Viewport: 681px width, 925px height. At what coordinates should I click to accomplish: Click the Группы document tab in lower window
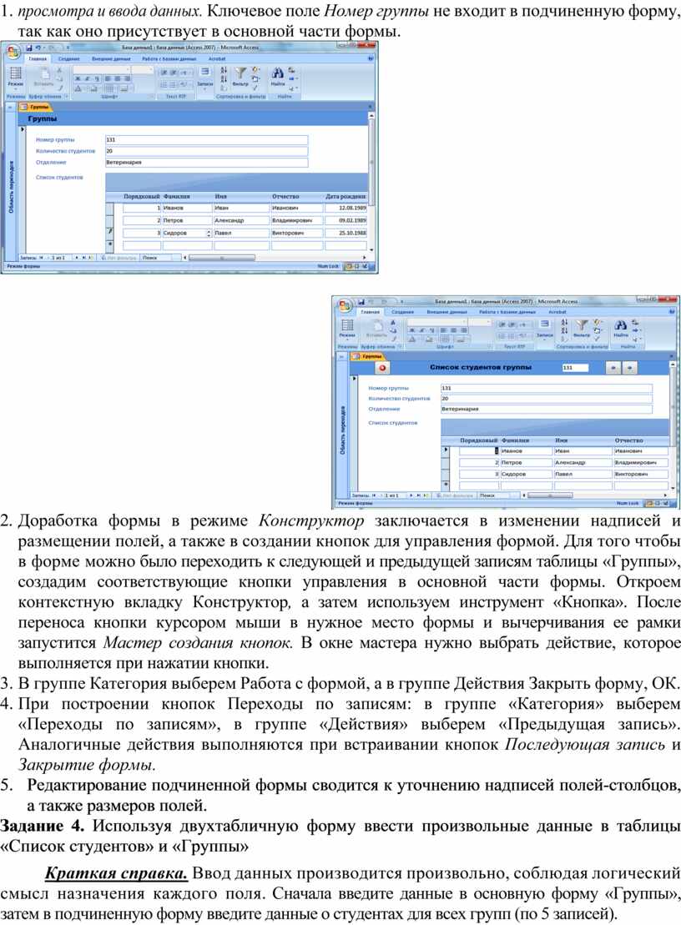click(368, 356)
